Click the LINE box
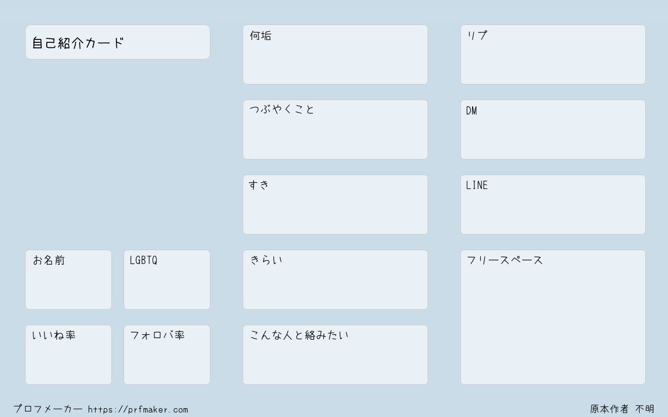This screenshot has width=668, height=417. click(553, 205)
